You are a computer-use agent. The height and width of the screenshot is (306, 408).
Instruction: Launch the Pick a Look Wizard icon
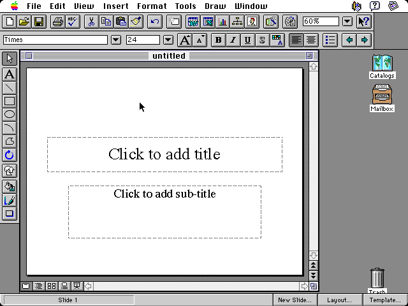click(x=271, y=22)
